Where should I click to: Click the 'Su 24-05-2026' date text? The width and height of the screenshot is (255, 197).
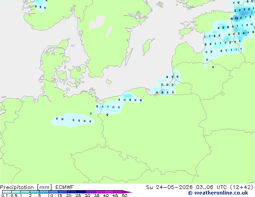[169, 187]
